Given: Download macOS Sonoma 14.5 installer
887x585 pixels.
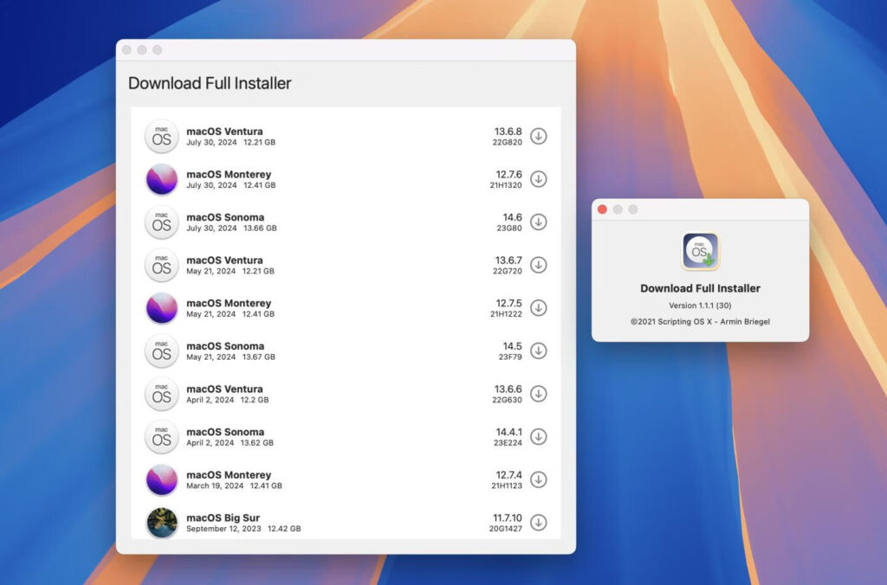Looking at the screenshot, I should click(540, 351).
